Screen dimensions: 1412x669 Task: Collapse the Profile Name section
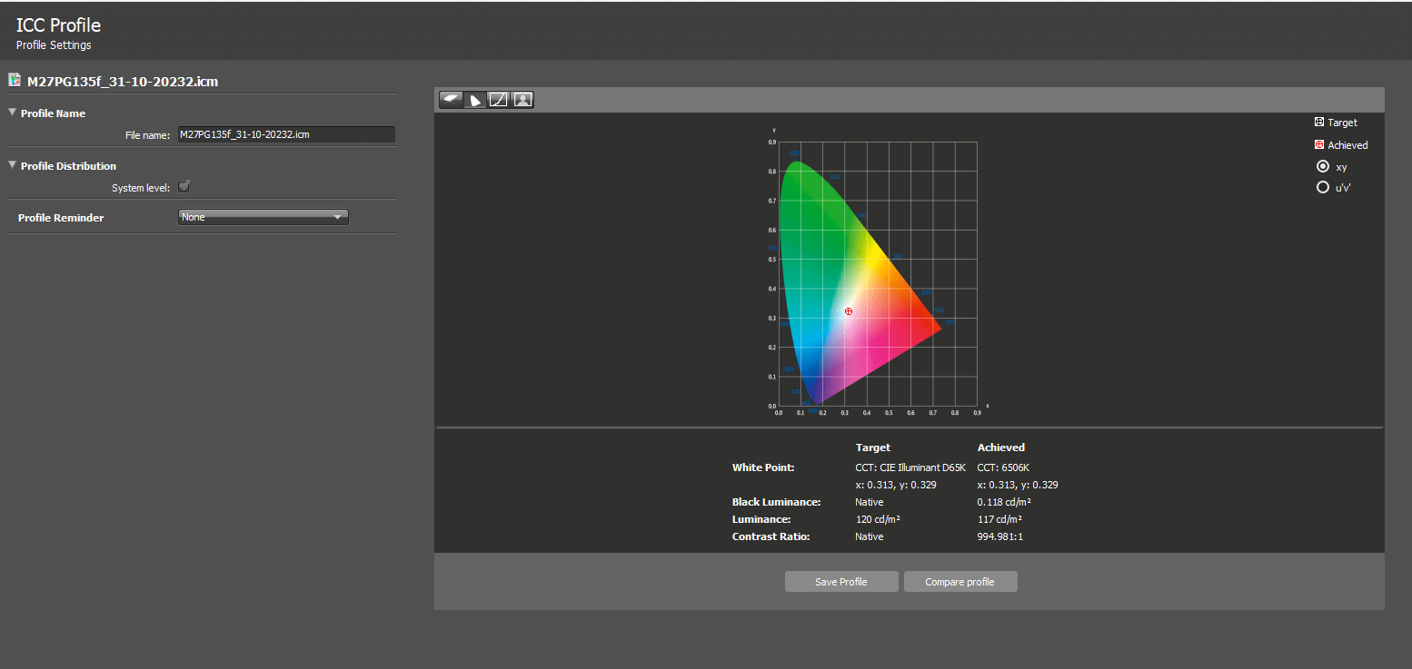click(x=11, y=113)
